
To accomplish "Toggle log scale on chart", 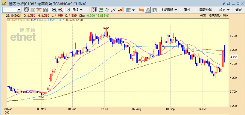I will click(x=142, y=10).
